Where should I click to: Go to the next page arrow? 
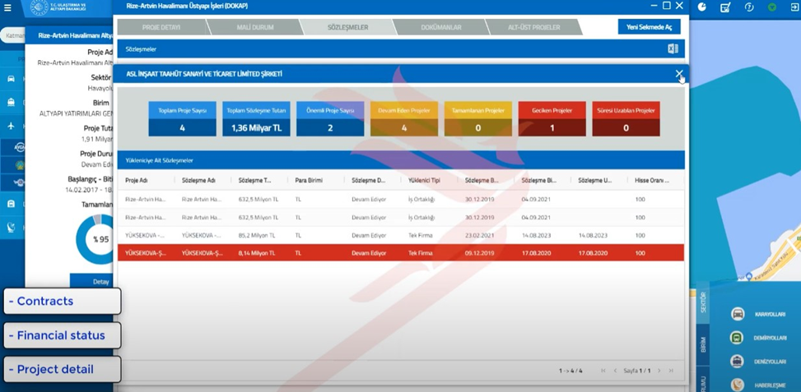pyautogui.click(x=659, y=371)
